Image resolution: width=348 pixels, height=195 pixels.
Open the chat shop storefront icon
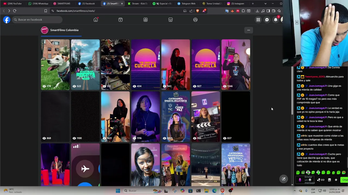coord(330,180)
